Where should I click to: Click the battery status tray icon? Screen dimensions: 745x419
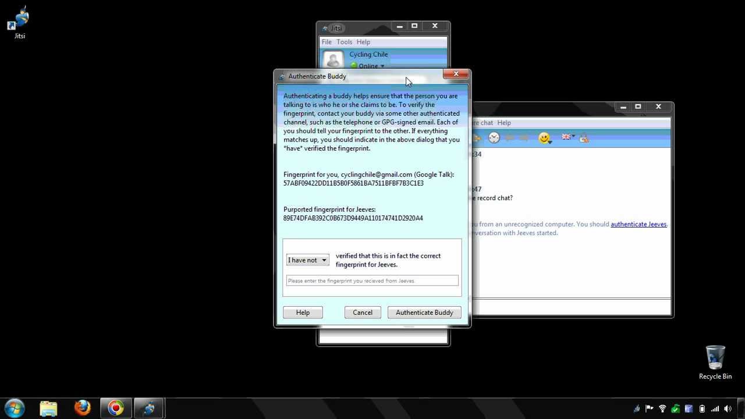click(x=702, y=409)
